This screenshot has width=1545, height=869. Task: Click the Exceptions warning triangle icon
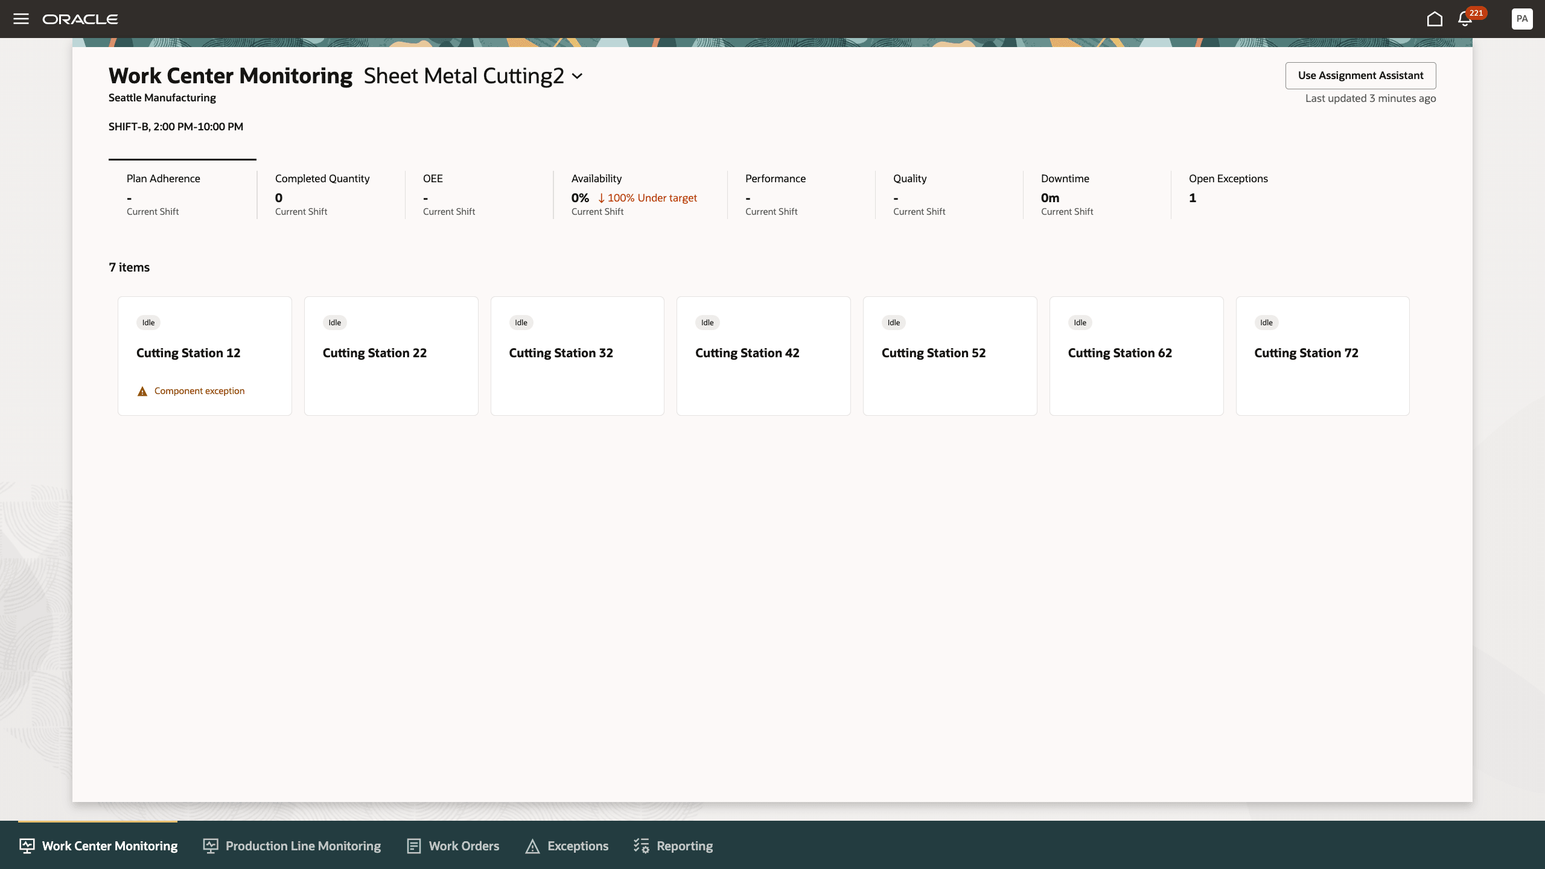coord(532,845)
